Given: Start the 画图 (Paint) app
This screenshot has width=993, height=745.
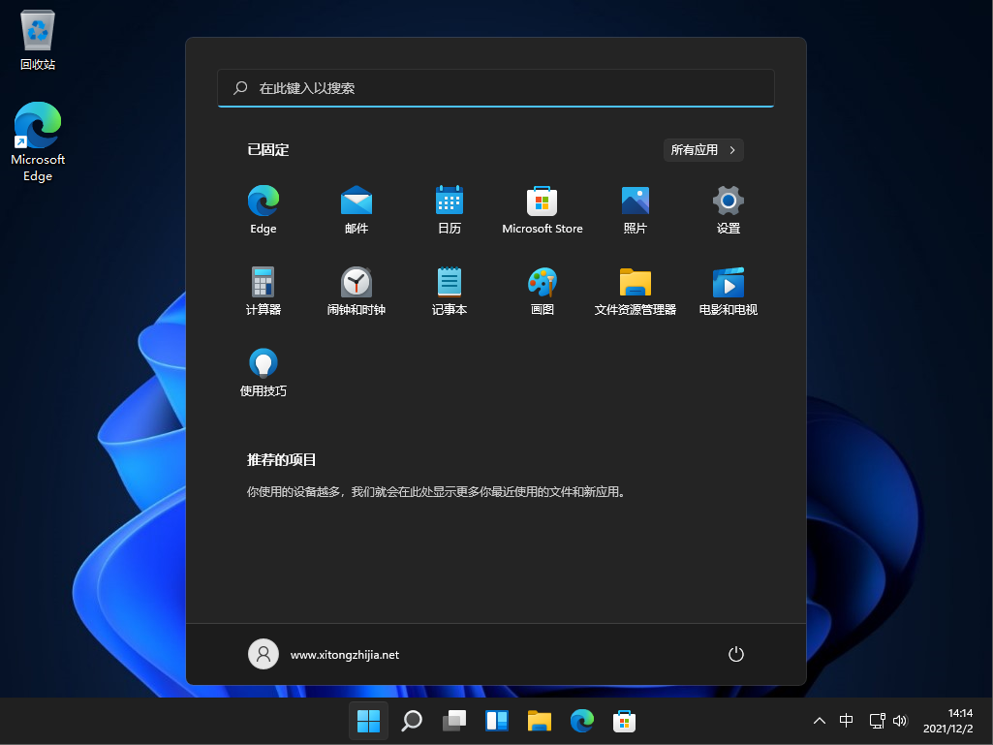Looking at the screenshot, I should 542,284.
